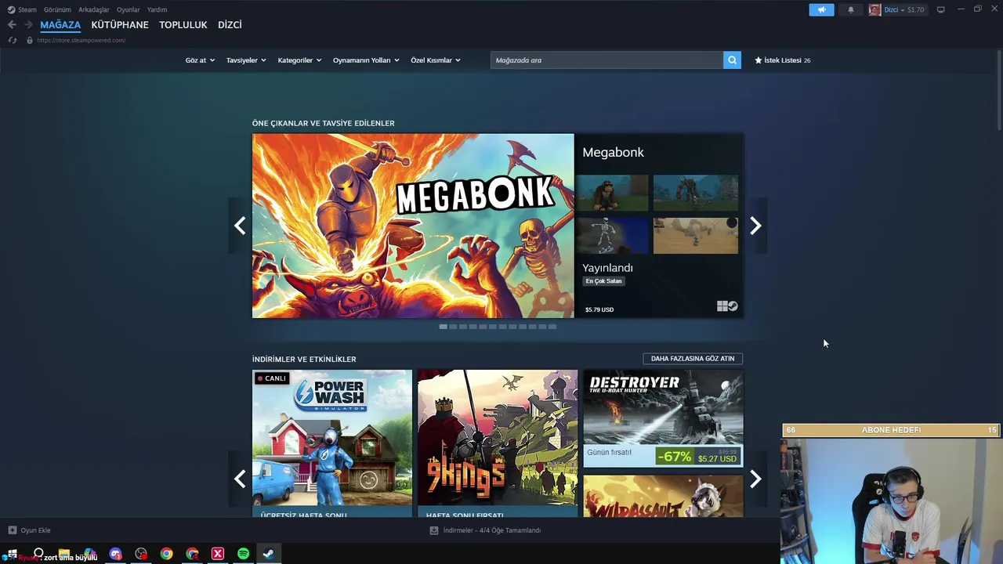Select the first carousel pagination dot
This screenshot has width=1003, height=564.
[443, 327]
